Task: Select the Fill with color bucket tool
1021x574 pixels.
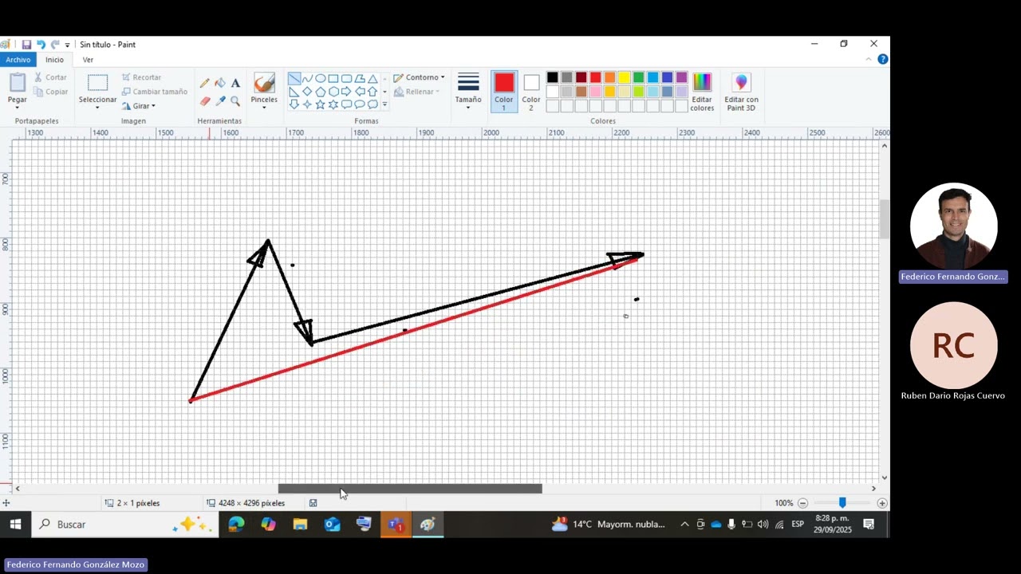Action: coord(220,83)
